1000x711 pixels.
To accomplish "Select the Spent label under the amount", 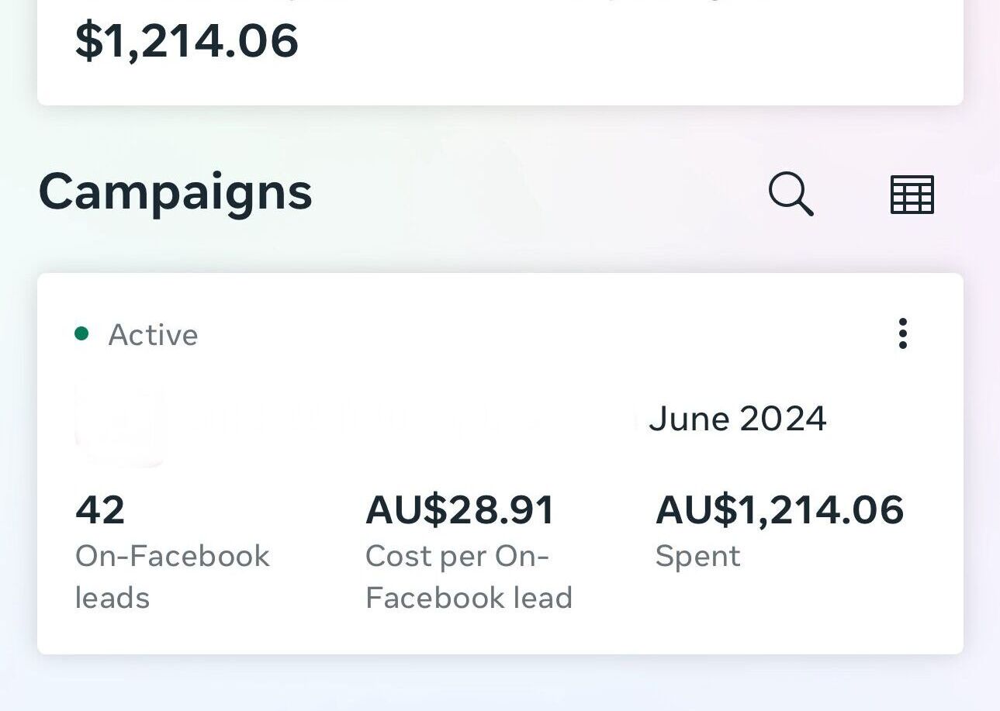I will pyautogui.click(x=697, y=557).
